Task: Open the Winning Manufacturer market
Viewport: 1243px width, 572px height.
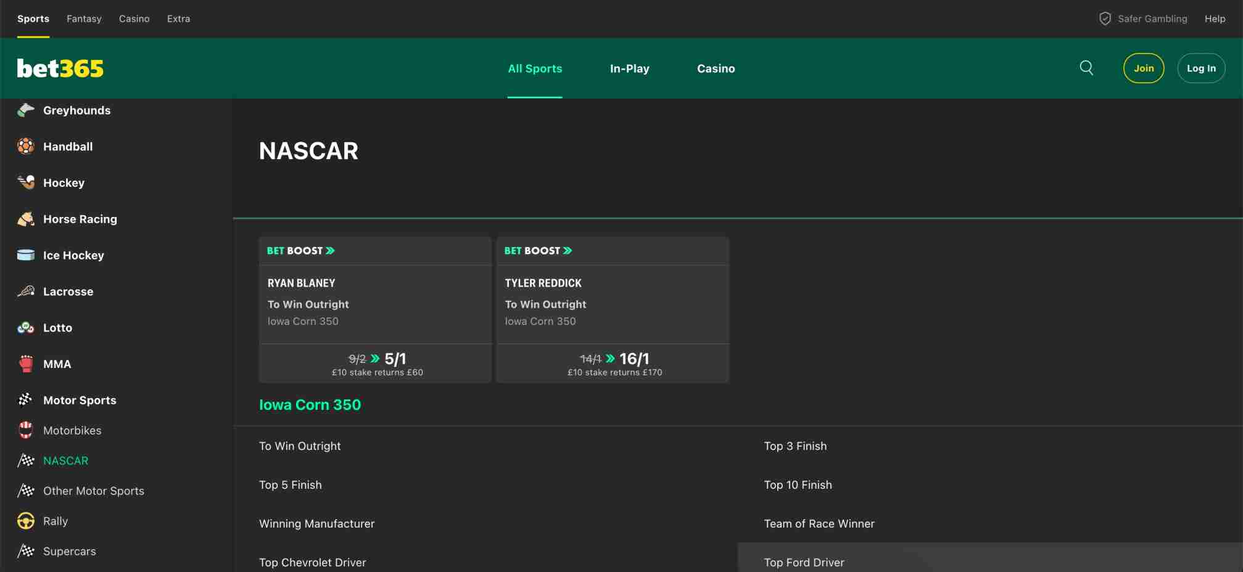Action: tap(317, 523)
